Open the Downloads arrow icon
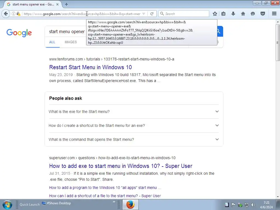The width and height of the screenshot is (280, 210). point(233,14)
